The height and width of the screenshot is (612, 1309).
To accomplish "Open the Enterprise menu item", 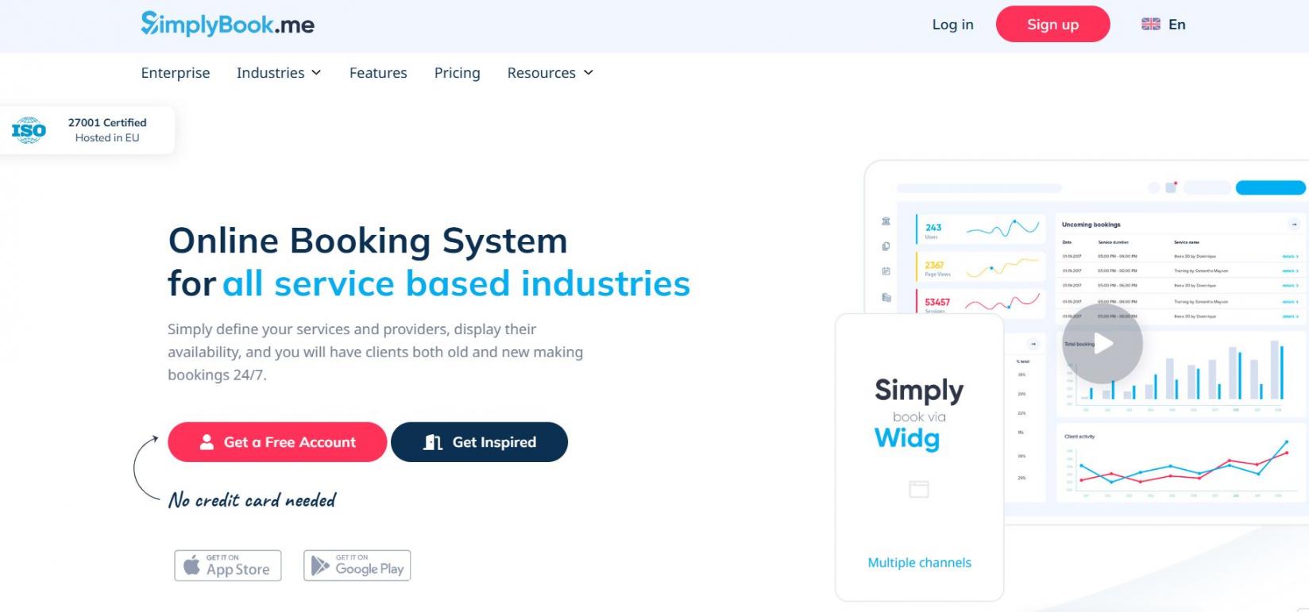I will coord(176,73).
